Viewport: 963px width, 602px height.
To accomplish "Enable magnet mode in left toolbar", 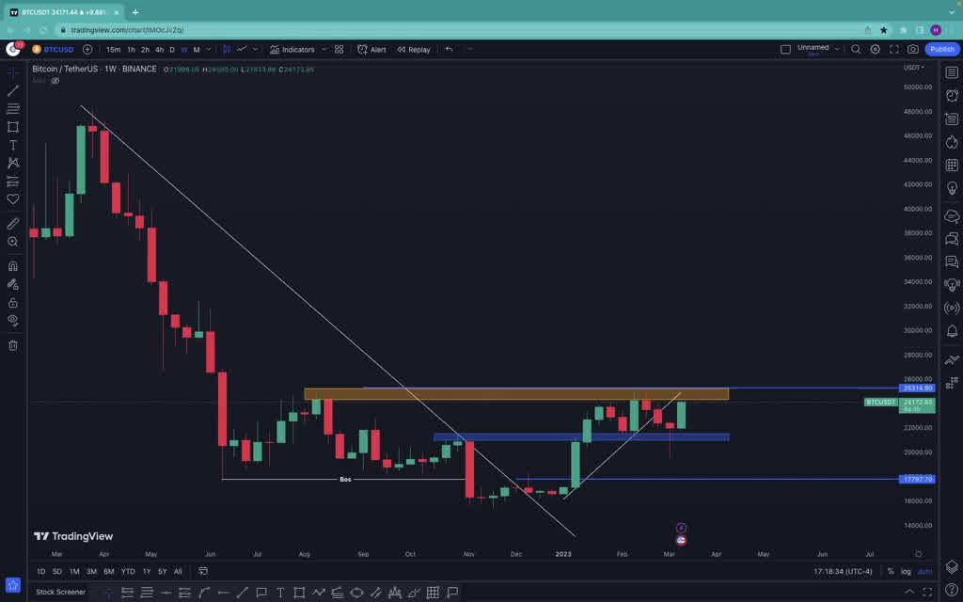I will [13, 266].
